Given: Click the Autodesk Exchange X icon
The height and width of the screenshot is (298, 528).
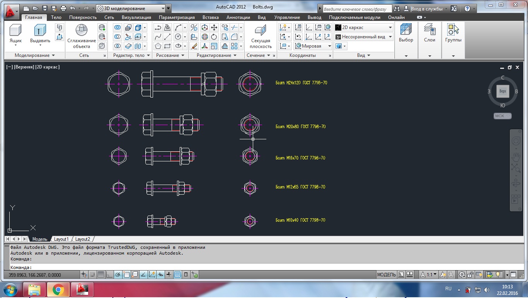Looking at the screenshot, I should pyautogui.click(x=454, y=9).
